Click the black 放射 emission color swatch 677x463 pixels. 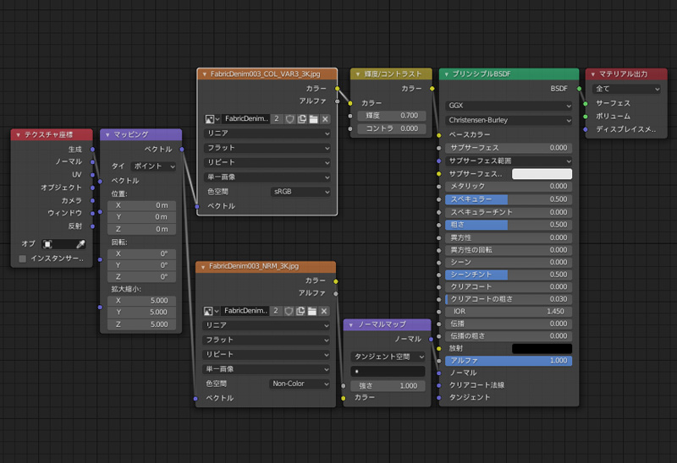[x=542, y=348]
